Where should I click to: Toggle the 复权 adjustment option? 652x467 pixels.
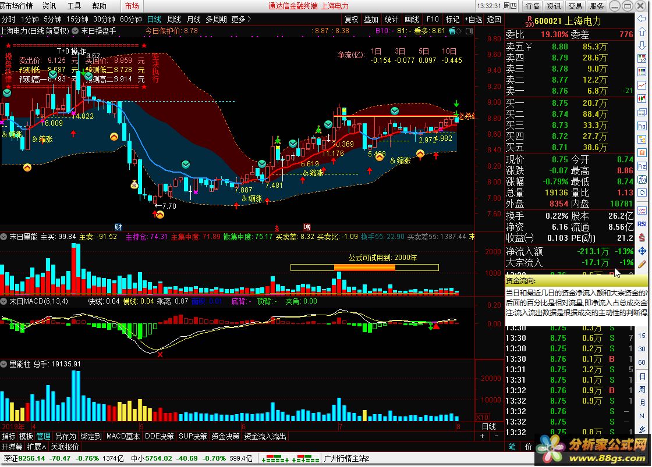352,19
